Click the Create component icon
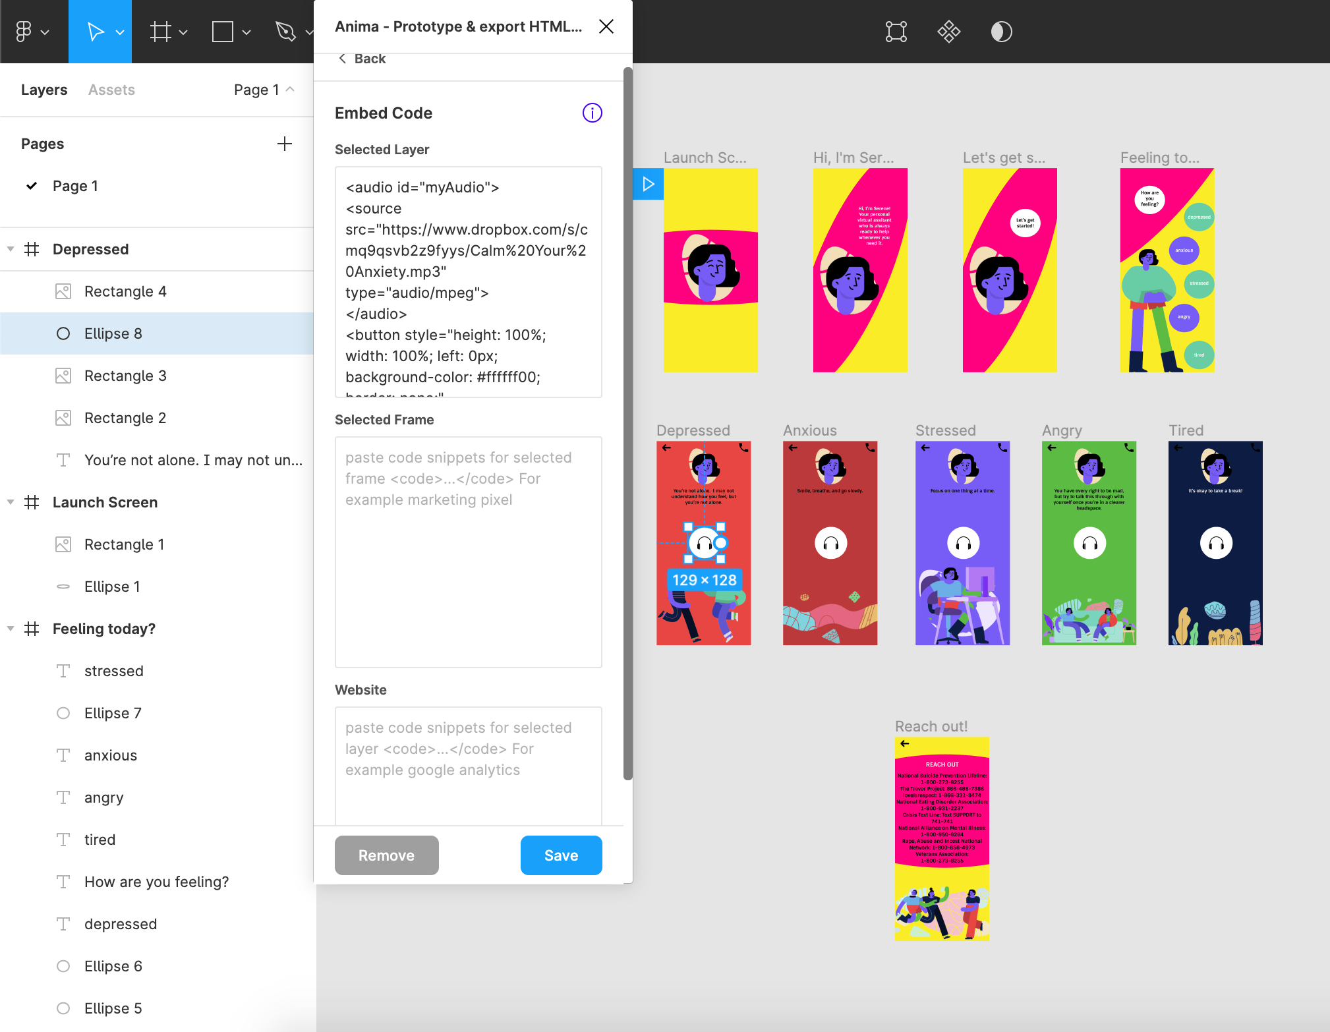The width and height of the screenshot is (1330, 1032). coord(948,31)
